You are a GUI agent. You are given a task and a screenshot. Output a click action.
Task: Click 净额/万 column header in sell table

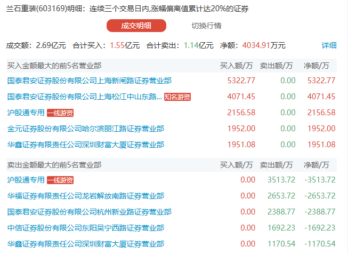[x=316, y=165]
